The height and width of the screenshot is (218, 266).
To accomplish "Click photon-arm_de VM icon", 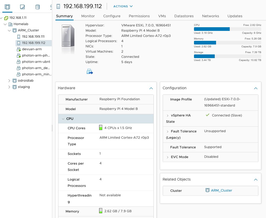I will [x=19, y=68].
